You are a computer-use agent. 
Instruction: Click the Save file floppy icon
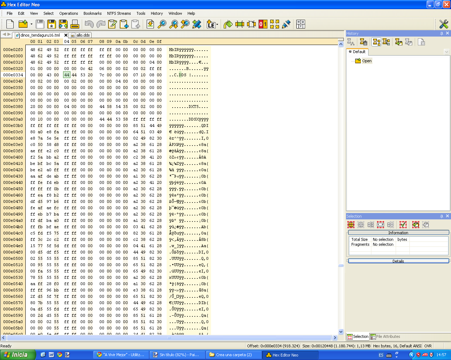[40, 24]
